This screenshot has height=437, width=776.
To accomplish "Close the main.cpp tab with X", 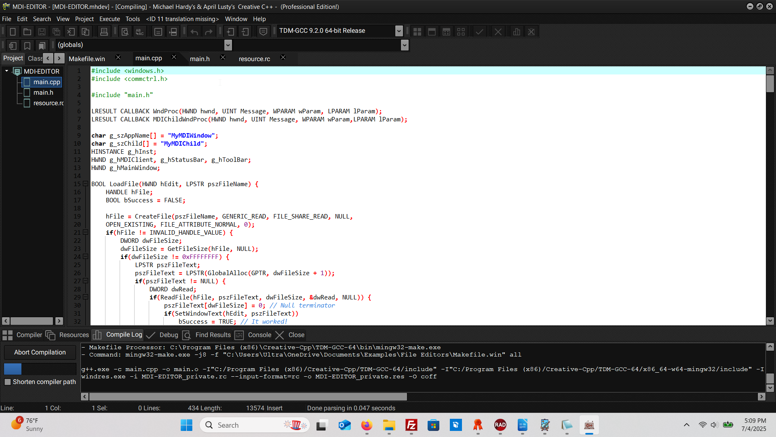I will 174,57.
